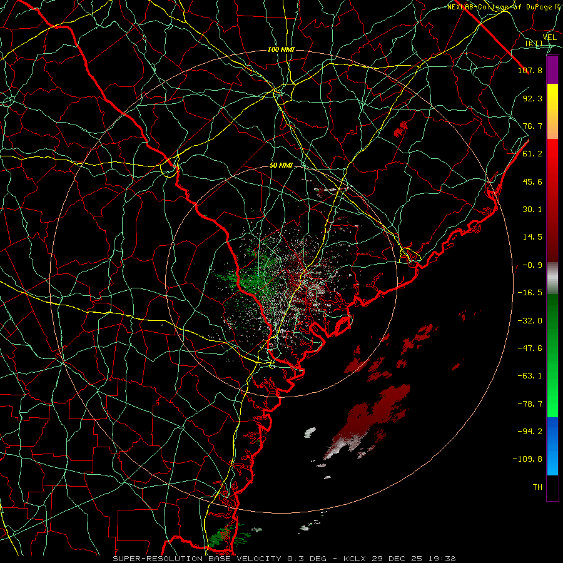Image resolution: width=563 pixels, height=563 pixels.
Task: Click the TH legend label
Action: 537,487
